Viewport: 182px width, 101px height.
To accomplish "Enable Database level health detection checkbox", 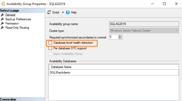I will click(50, 43).
